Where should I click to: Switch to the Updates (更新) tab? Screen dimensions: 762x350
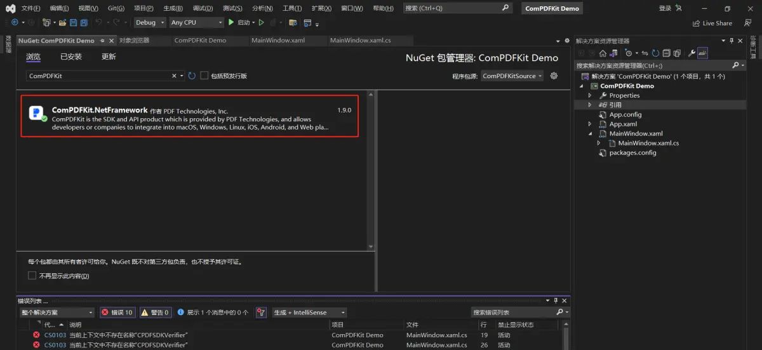point(109,57)
